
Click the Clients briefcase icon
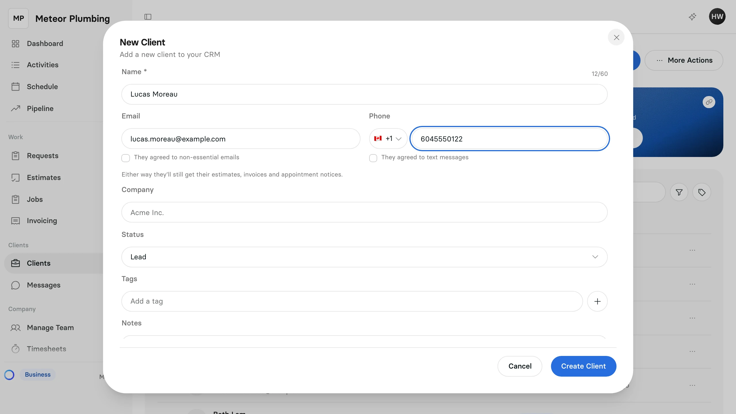[16, 263]
